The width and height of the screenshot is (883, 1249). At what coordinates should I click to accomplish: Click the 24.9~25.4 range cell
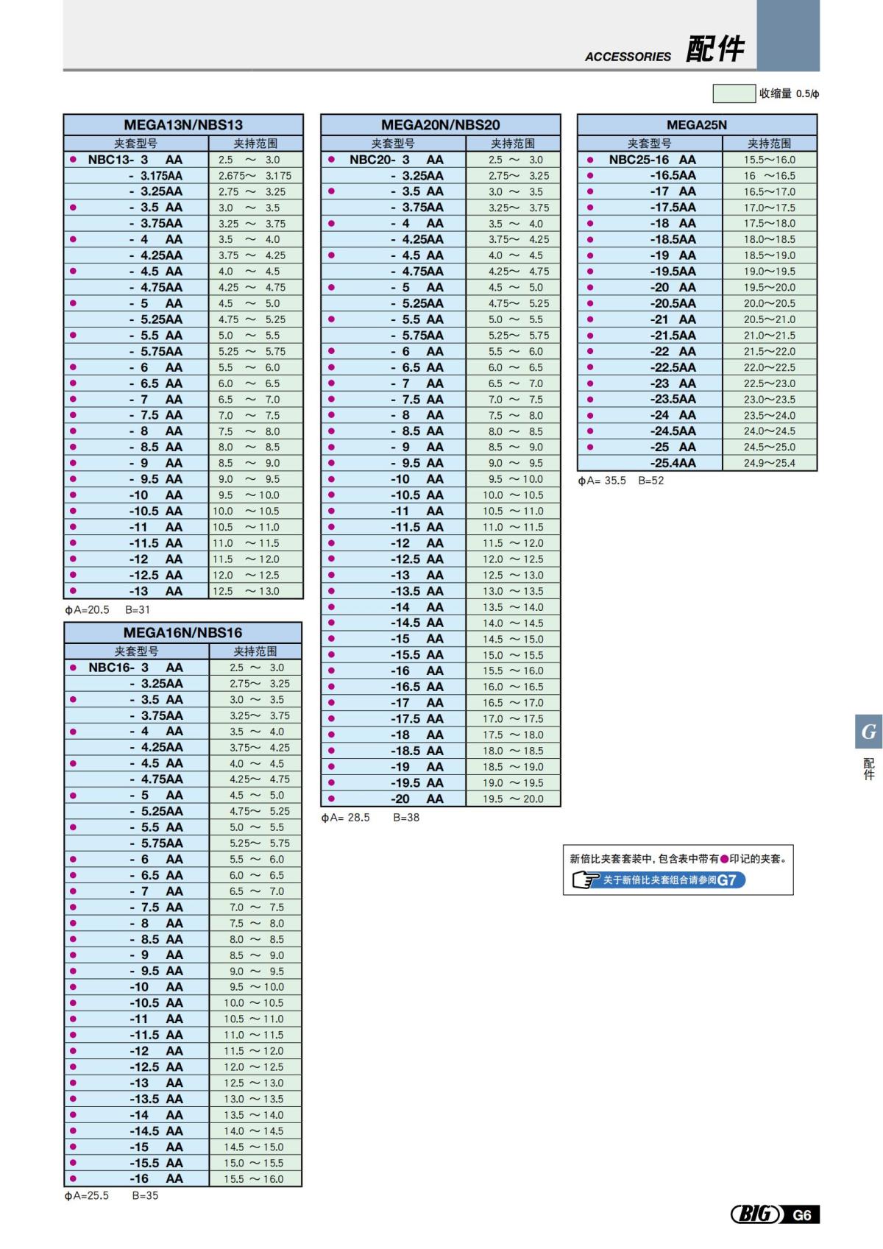(770, 463)
